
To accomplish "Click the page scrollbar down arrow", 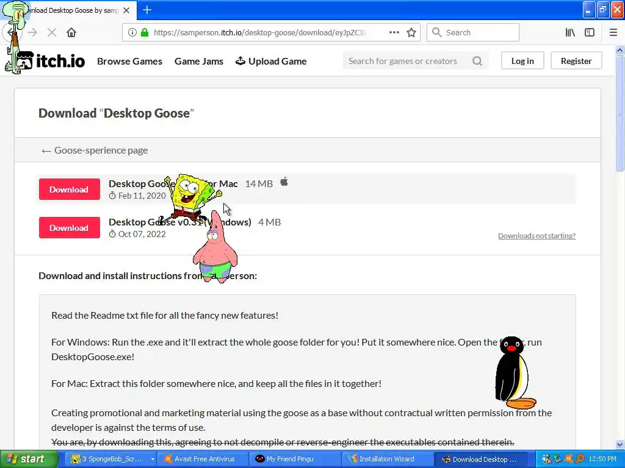I will [x=620, y=444].
